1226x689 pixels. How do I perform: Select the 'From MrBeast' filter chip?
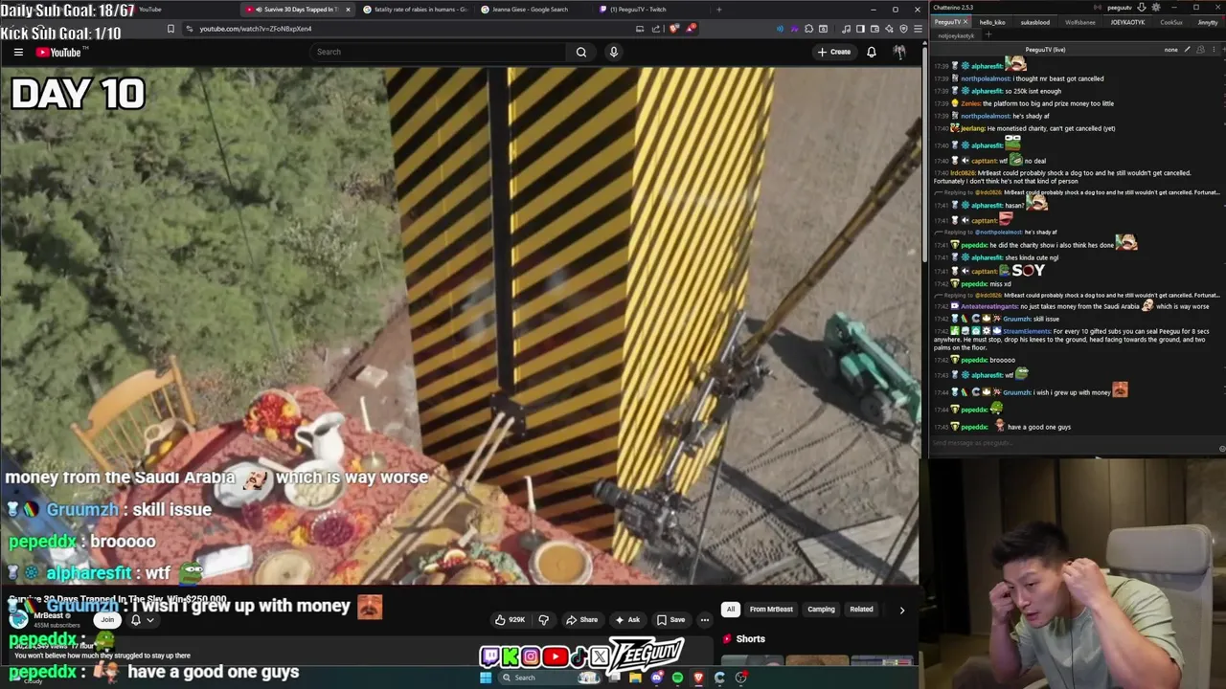[x=771, y=610]
